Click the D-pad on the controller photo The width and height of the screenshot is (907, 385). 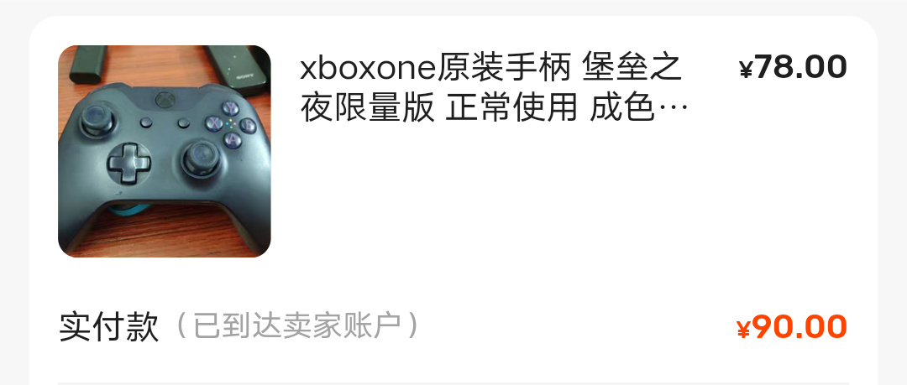[129, 164]
